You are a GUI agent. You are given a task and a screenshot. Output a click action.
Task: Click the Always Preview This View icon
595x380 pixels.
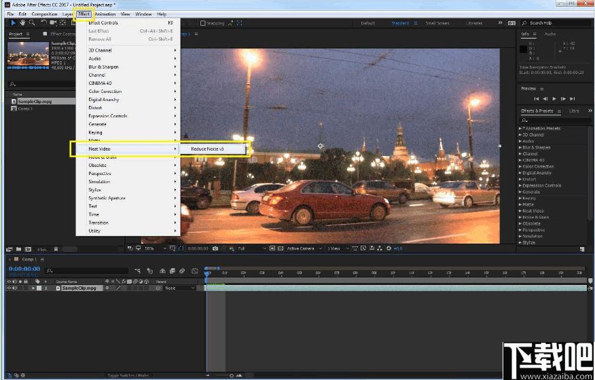(130, 248)
